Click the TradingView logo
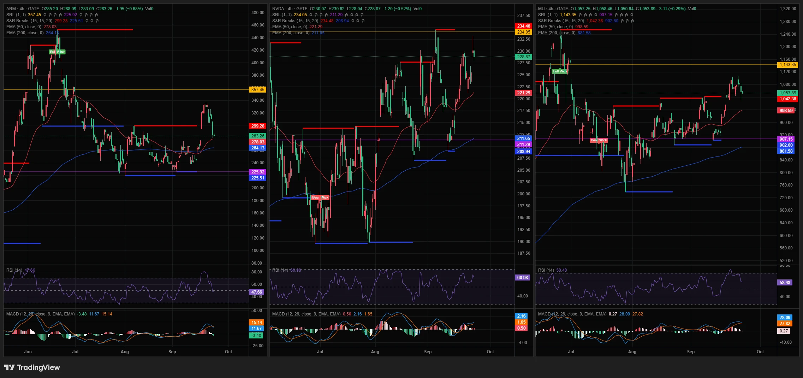Image resolution: width=803 pixels, height=378 pixels. pyautogui.click(x=32, y=367)
